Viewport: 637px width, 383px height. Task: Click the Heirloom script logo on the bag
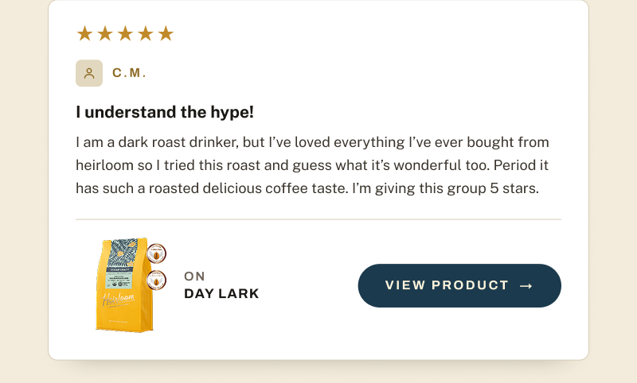118,300
